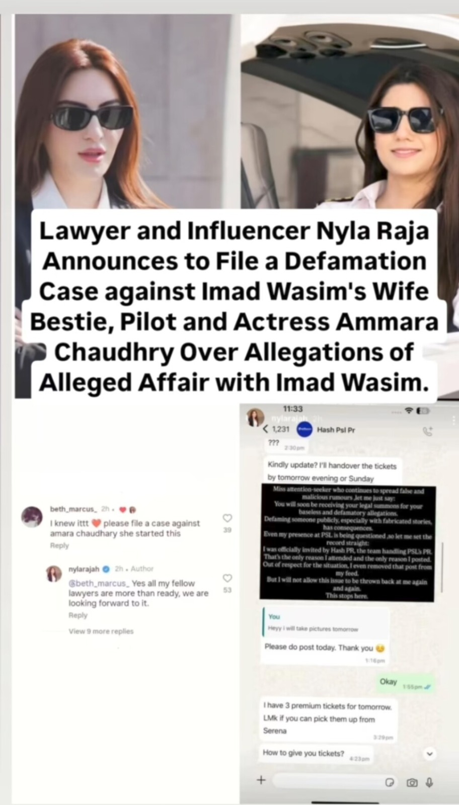Like nylarajah's reply with heart icon
This screenshot has width=459, height=805.
[x=227, y=578]
